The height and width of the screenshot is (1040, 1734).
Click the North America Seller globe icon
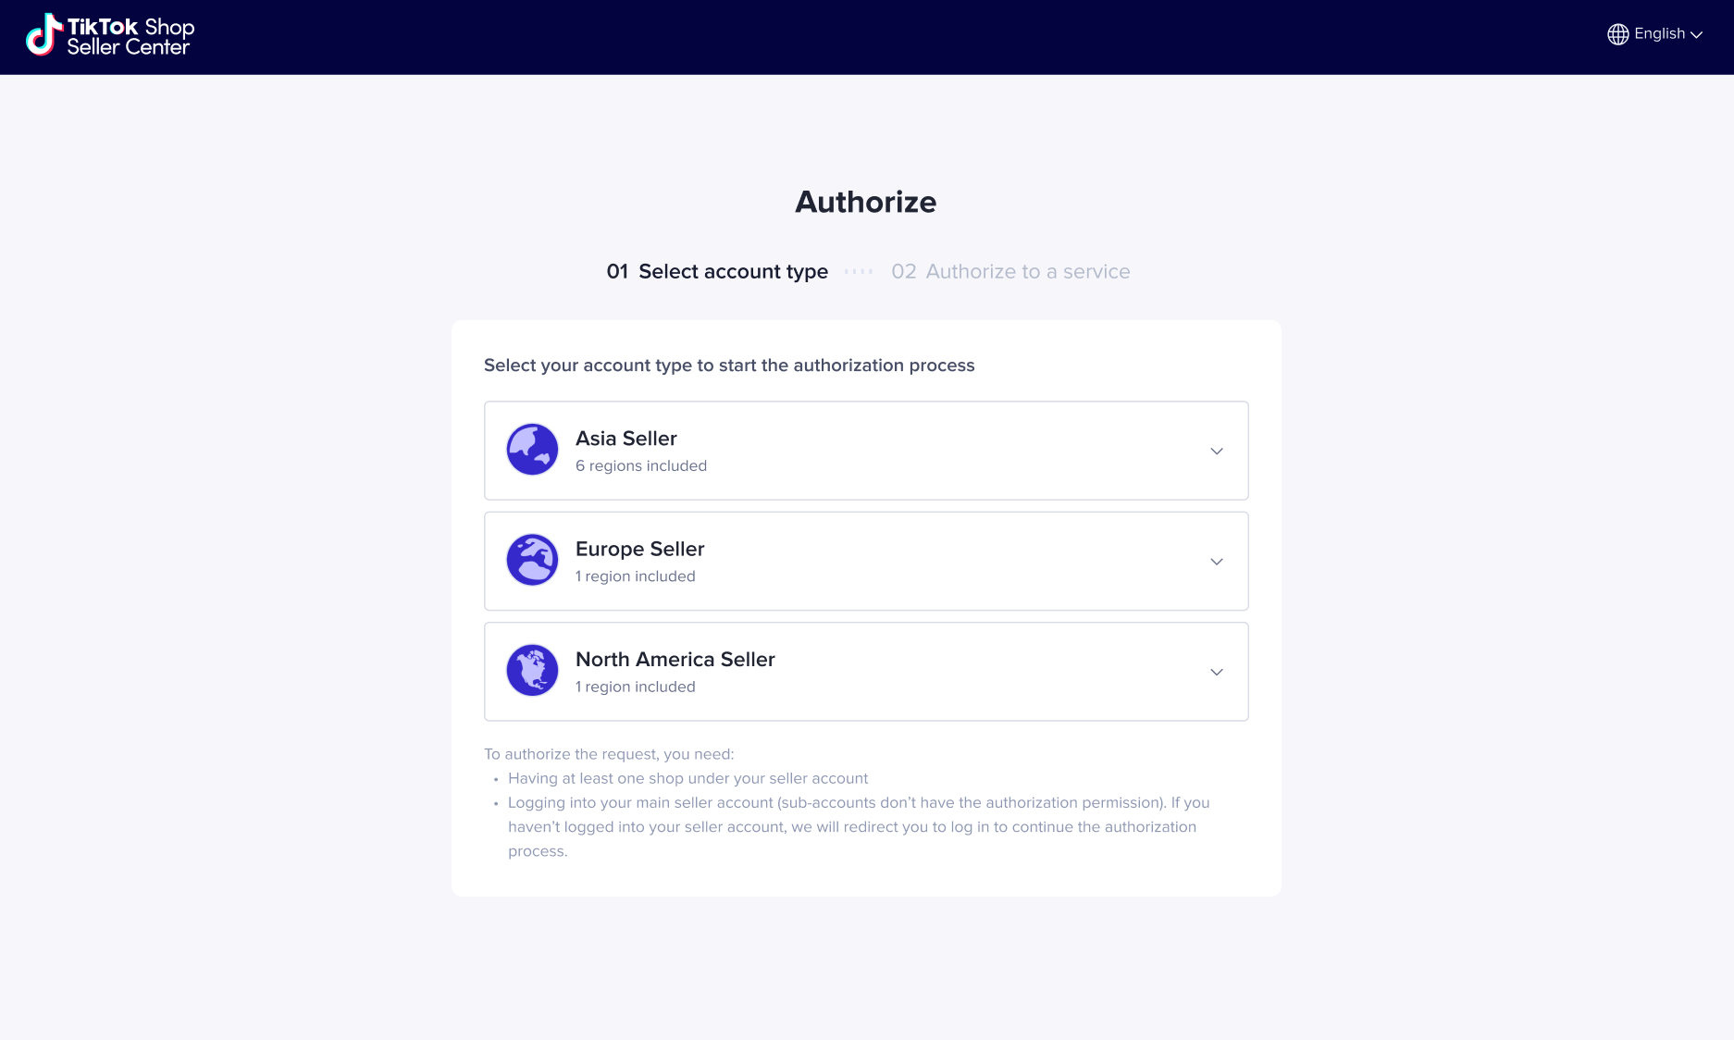click(x=532, y=670)
